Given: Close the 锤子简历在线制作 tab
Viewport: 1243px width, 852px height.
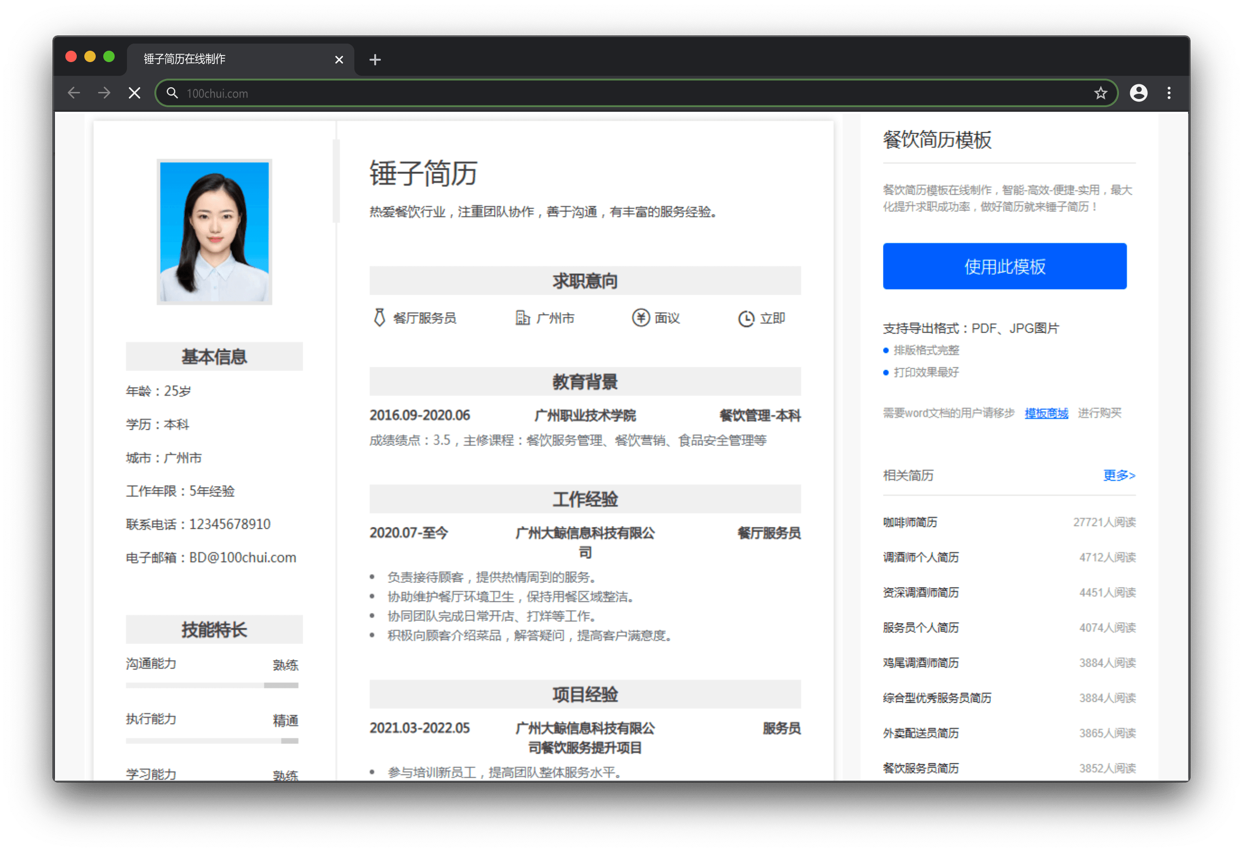Looking at the screenshot, I should coord(339,59).
